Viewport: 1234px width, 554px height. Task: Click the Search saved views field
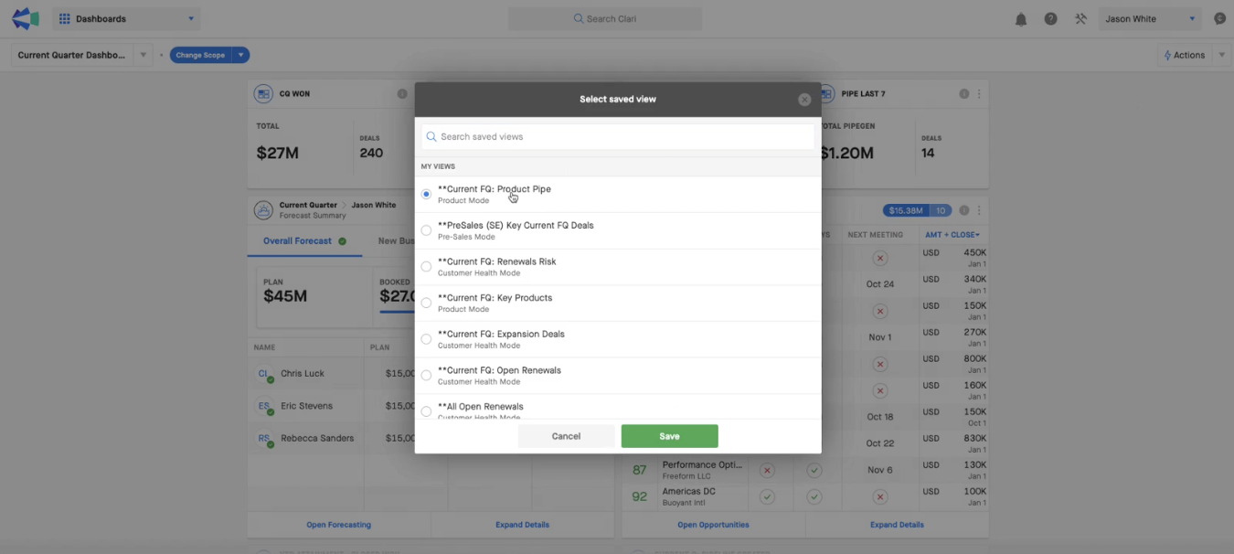click(618, 137)
